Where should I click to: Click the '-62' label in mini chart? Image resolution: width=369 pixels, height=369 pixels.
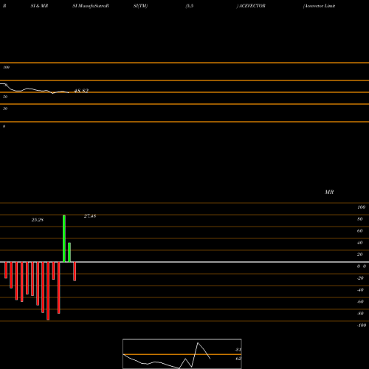click(x=238, y=359)
